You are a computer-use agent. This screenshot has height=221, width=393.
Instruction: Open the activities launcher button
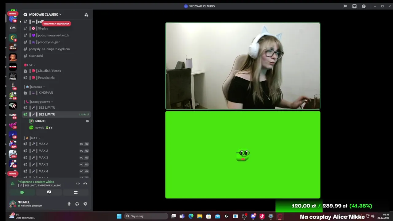pos(76,192)
